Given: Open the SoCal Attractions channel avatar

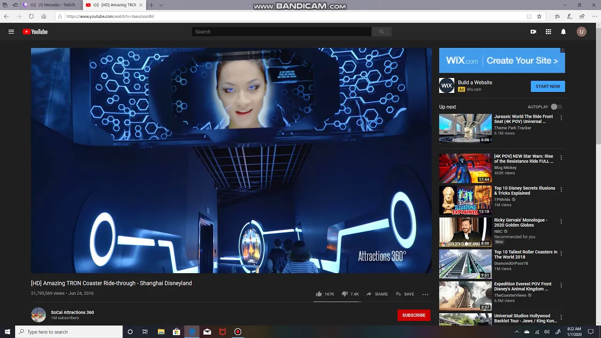Looking at the screenshot, I should pos(39,315).
